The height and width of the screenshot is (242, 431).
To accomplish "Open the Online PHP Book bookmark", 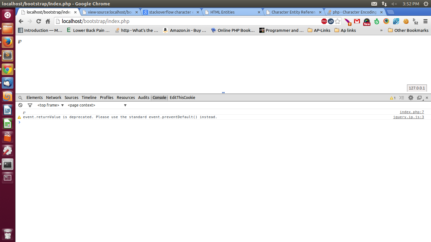I will [233, 30].
